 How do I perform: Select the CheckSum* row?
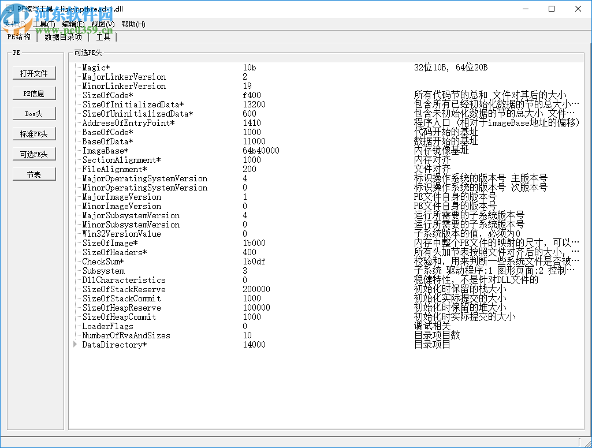point(103,262)
